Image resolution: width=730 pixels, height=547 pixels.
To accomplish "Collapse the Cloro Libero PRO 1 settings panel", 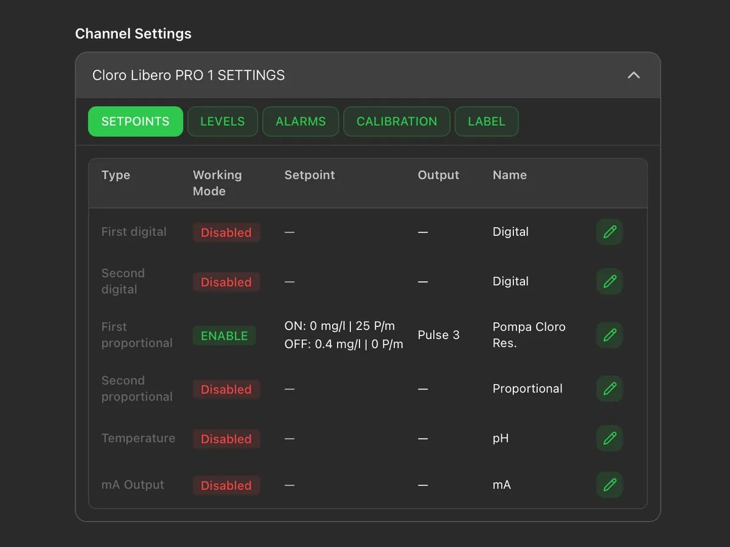I will [x=634, y=75].
